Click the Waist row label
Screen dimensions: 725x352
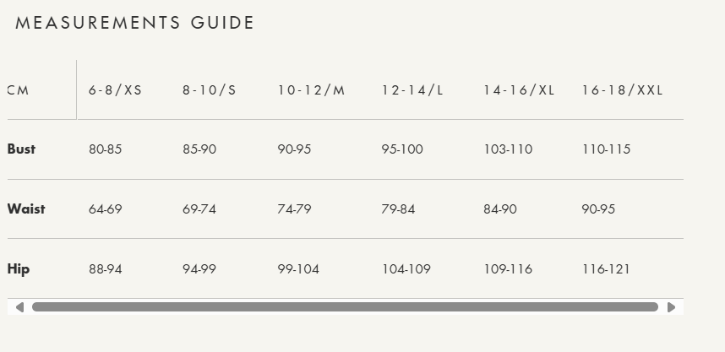click(x=26, y=209)
